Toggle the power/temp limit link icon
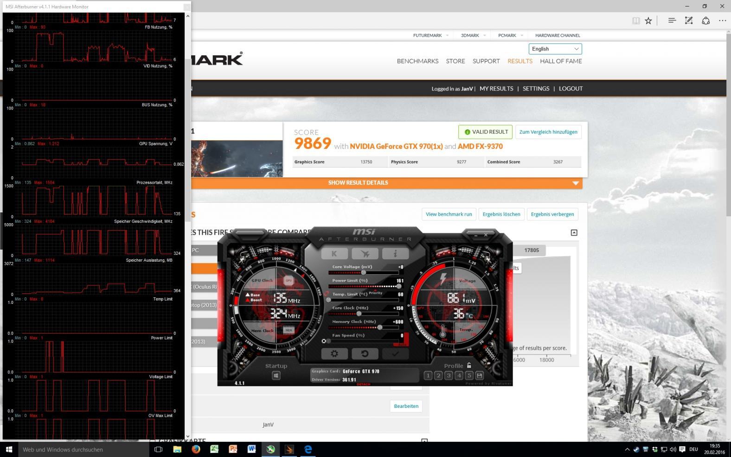 pos(327,293)
